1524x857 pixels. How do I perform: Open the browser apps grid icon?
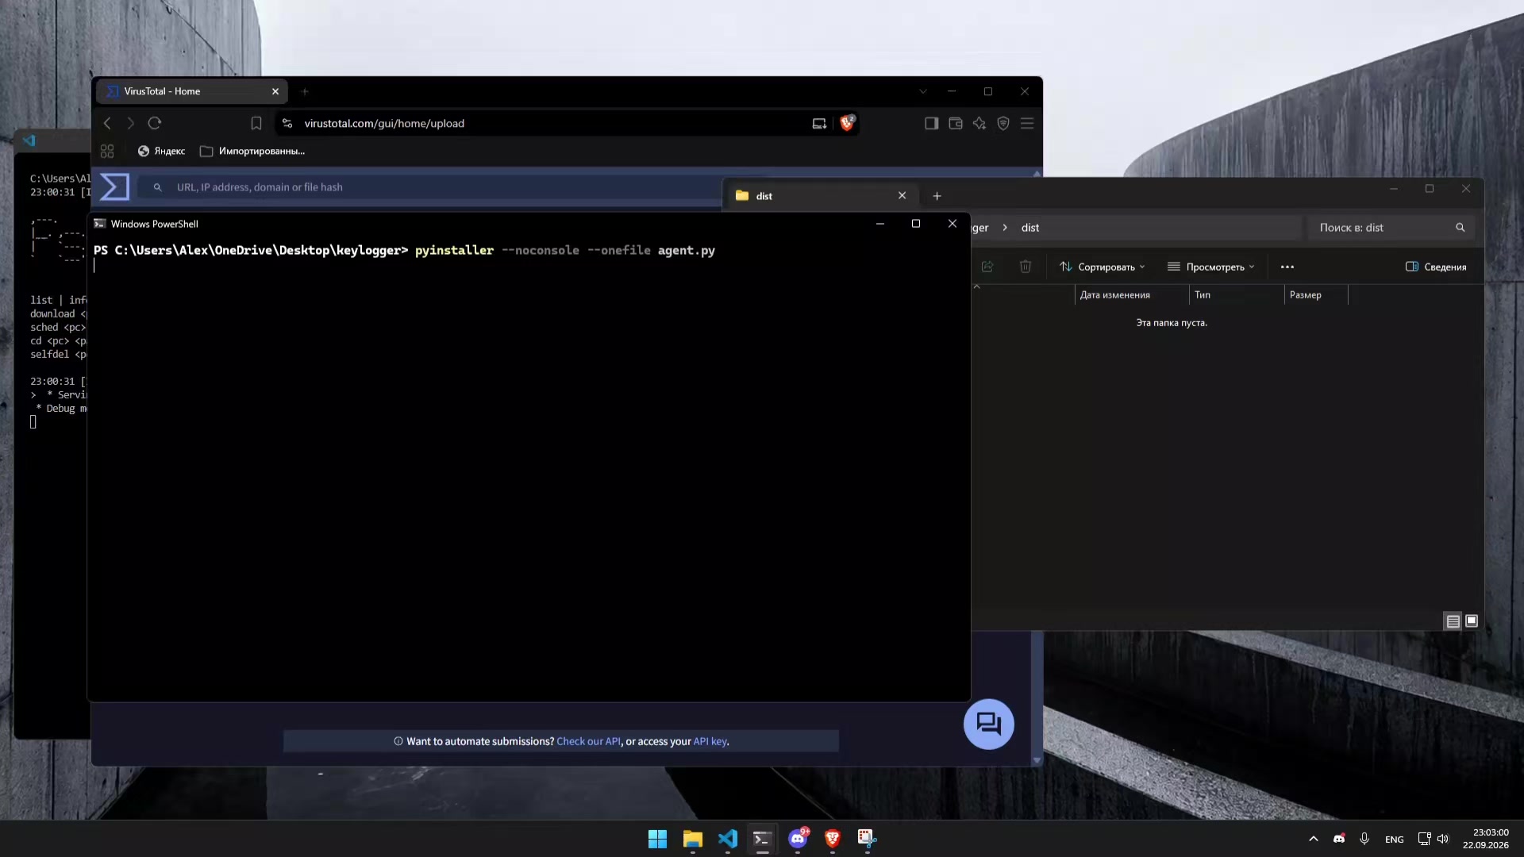[107, 151]
